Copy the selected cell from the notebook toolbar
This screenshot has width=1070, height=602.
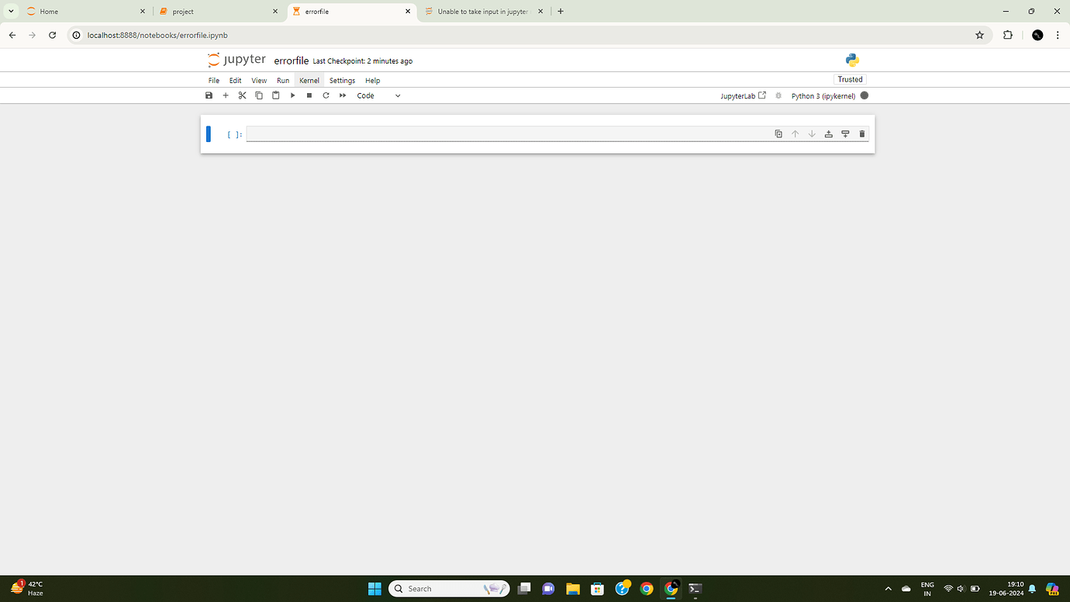[259, 95]
